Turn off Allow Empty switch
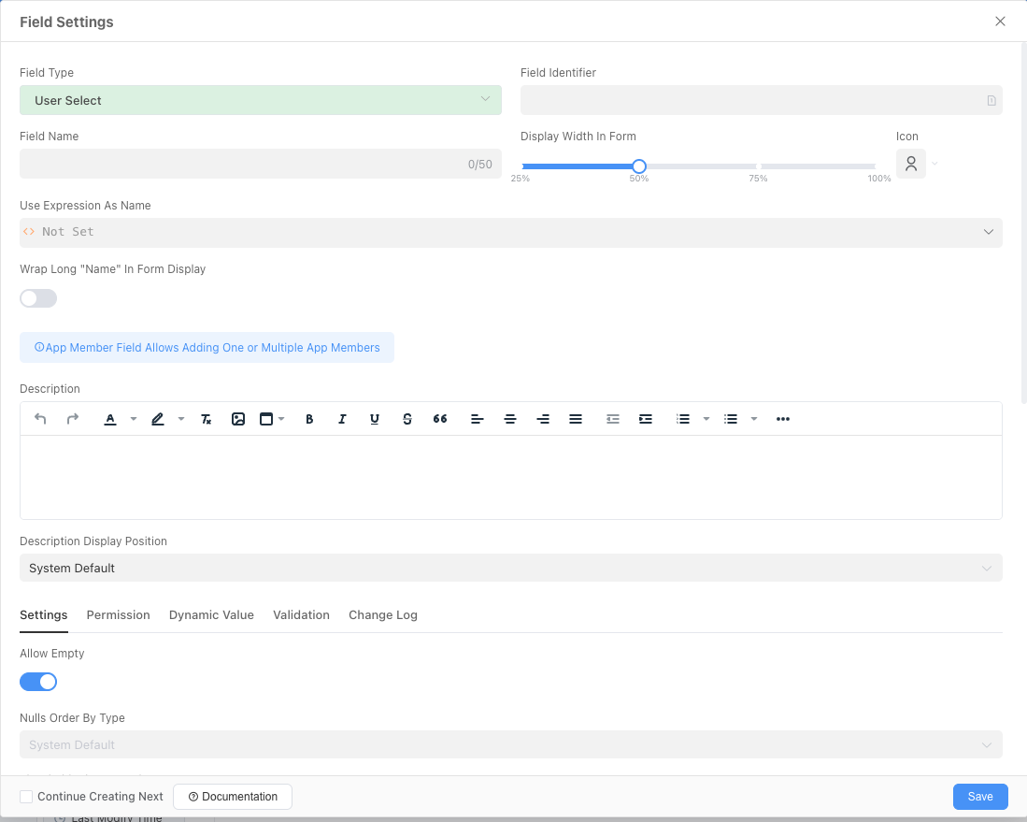1027x822 pixels. [38, 682]
